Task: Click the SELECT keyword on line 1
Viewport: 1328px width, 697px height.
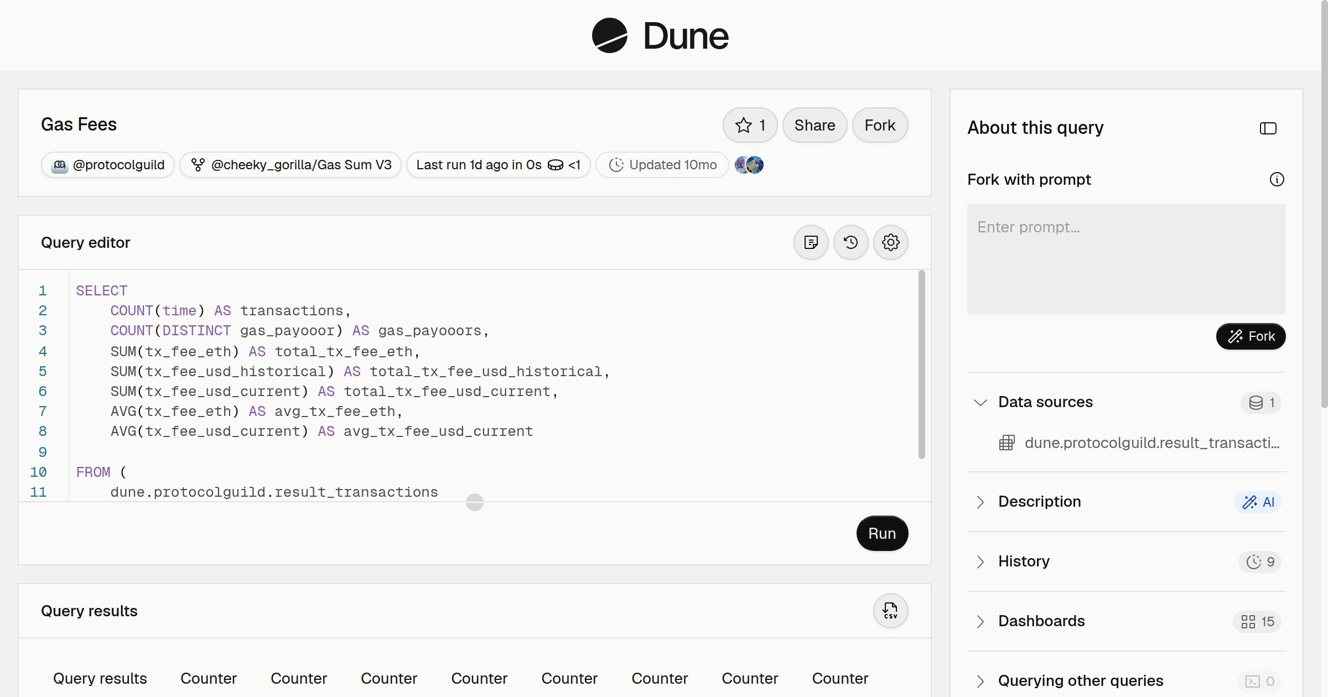Action: tap(101, 290)
